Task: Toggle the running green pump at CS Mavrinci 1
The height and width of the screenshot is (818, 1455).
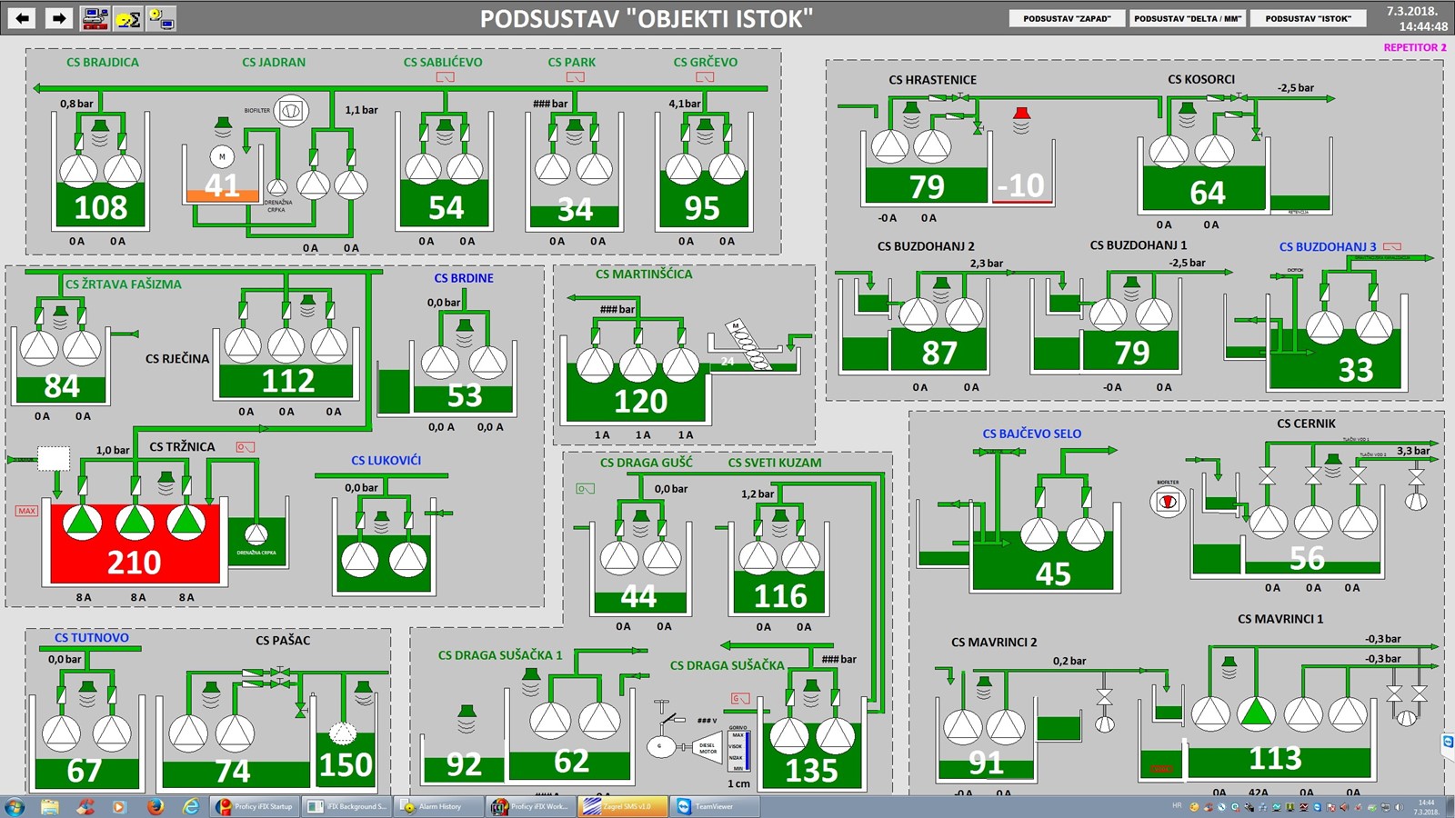Action: [x=1256, y=713]
